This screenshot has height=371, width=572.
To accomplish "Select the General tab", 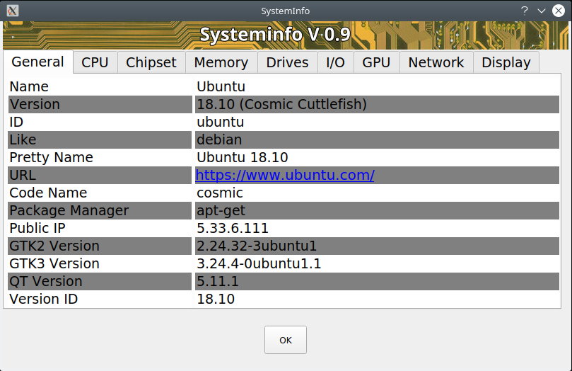I will point(38,62).
